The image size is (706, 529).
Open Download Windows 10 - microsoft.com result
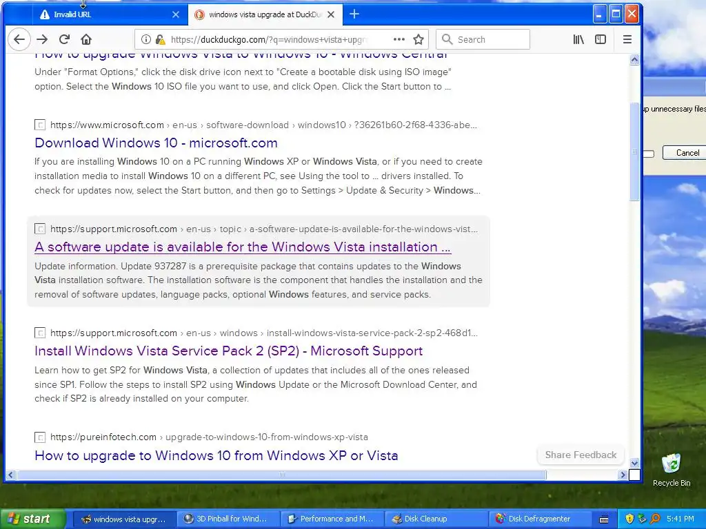[x=156, y=143]
